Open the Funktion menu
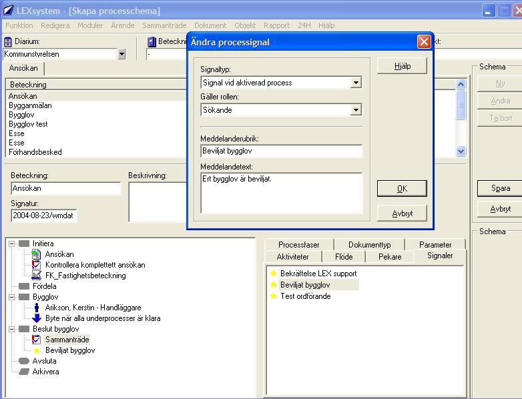The height and width of the screenshot is (399, 522). click(x=19, y=25)
